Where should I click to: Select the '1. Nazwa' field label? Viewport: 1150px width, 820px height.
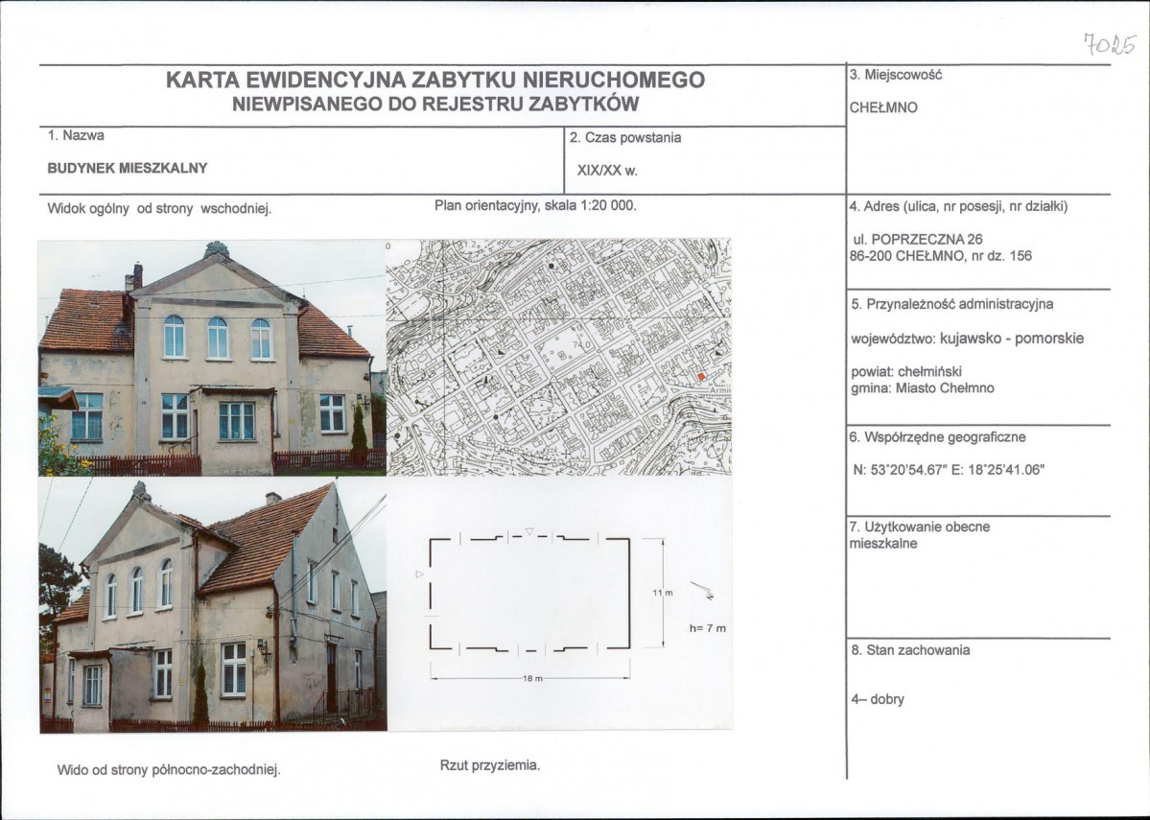(x=76, y=135)
